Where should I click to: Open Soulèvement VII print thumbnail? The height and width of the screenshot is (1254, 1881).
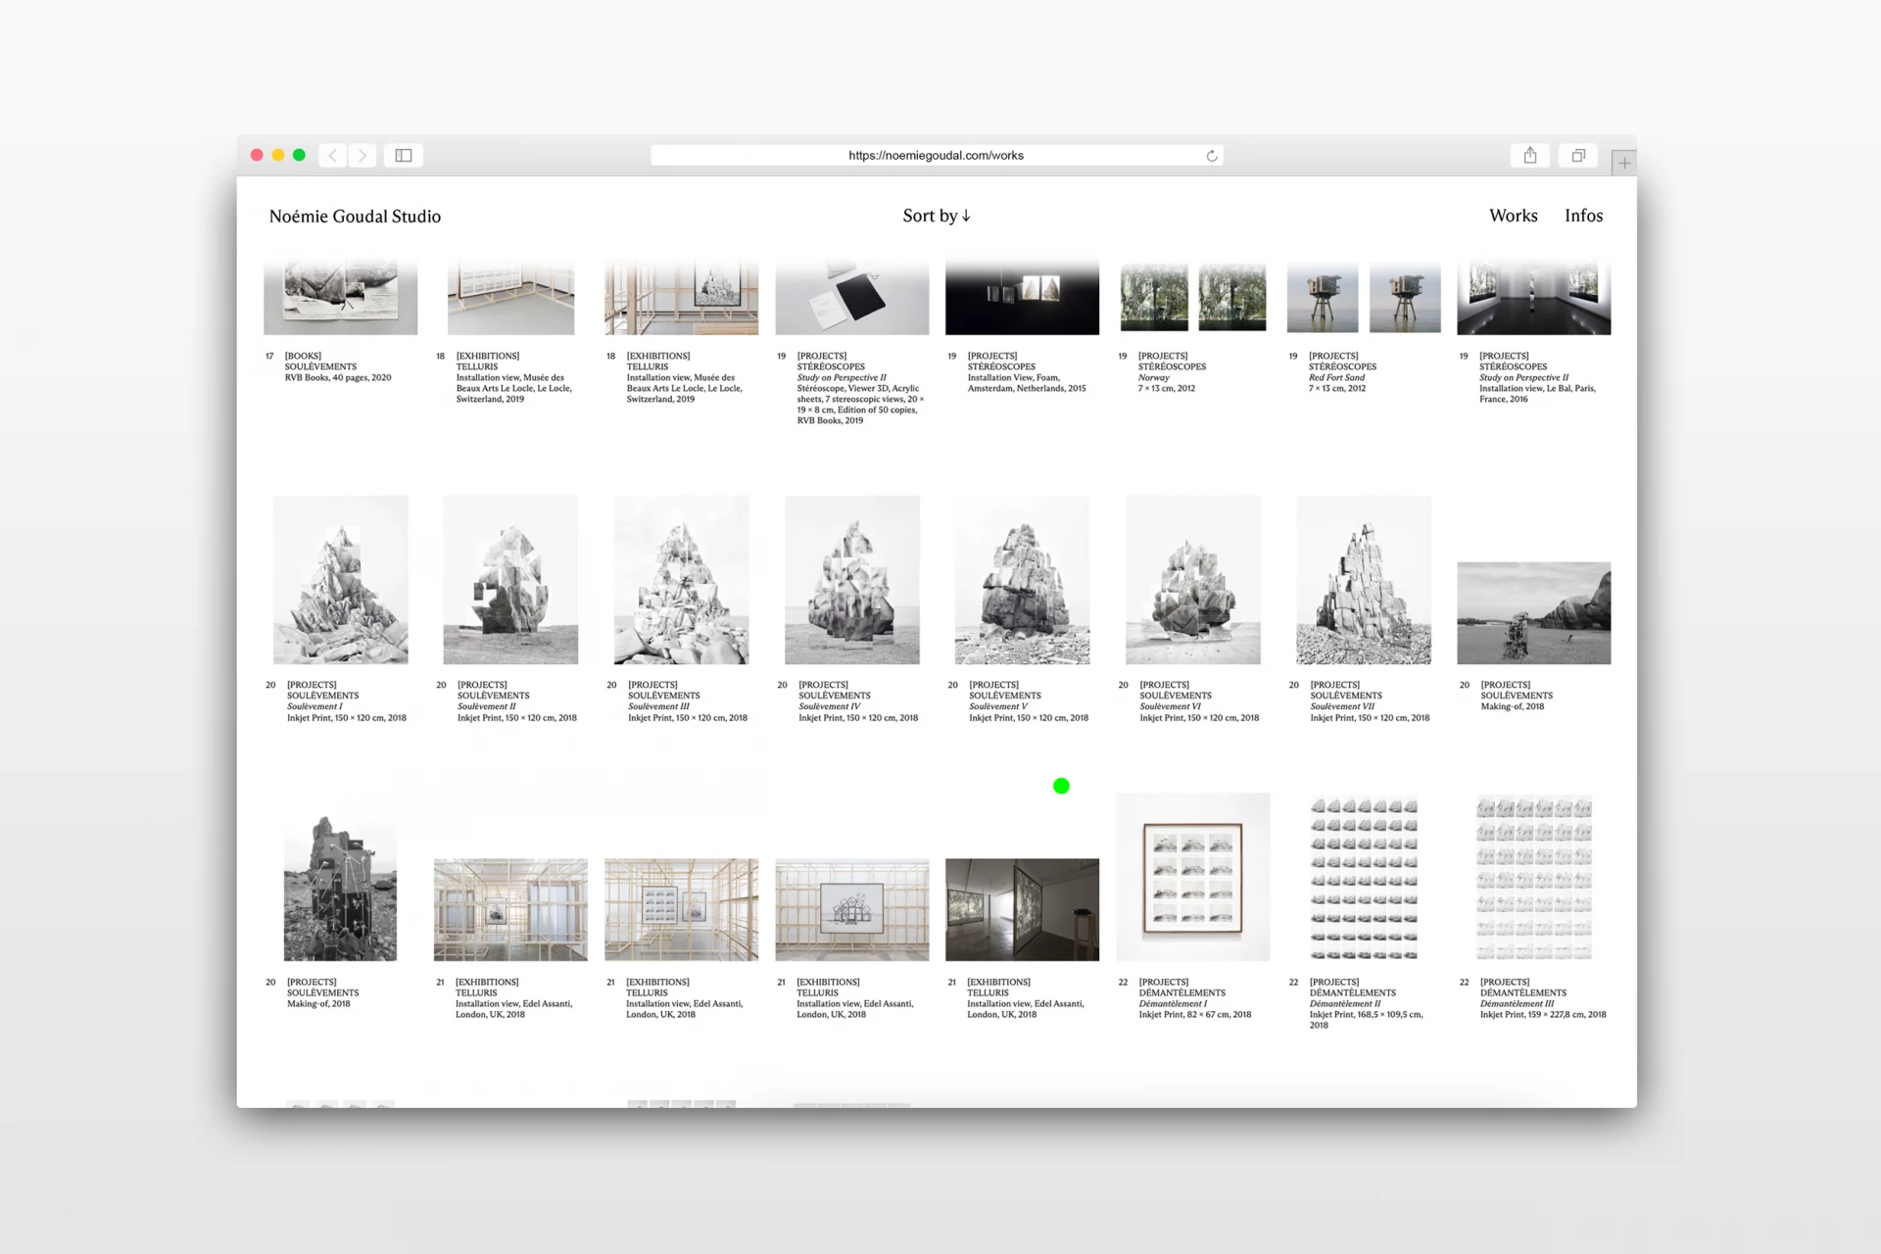[x=1363, y=580]
